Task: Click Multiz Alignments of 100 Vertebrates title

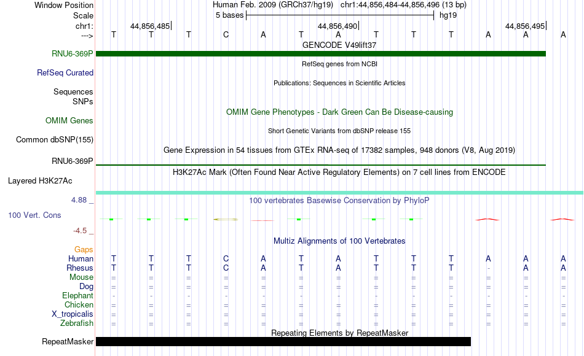Action: [339, 241]
